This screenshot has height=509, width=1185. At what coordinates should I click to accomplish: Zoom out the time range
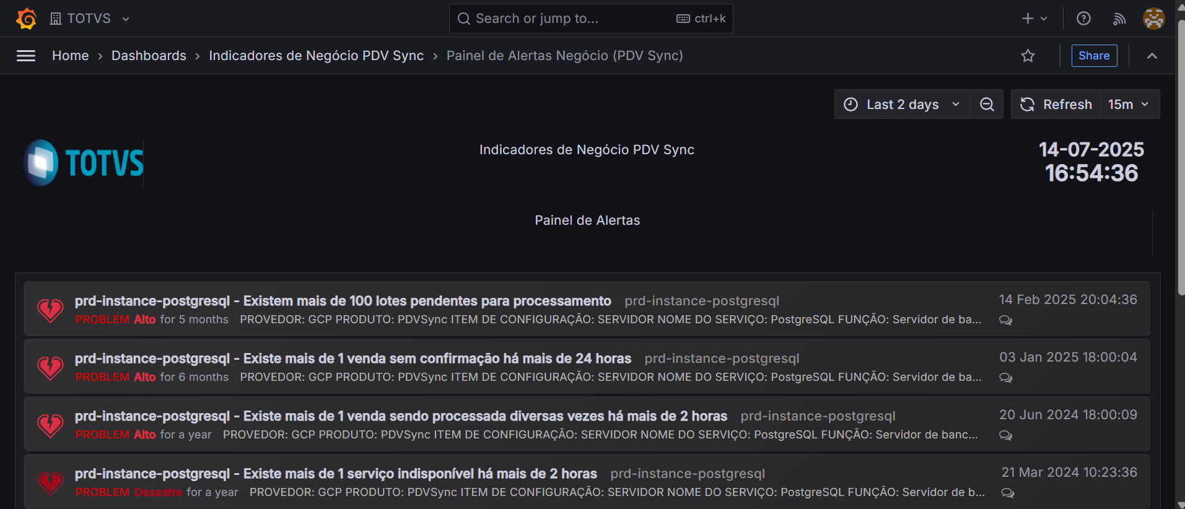pos(987,105)
